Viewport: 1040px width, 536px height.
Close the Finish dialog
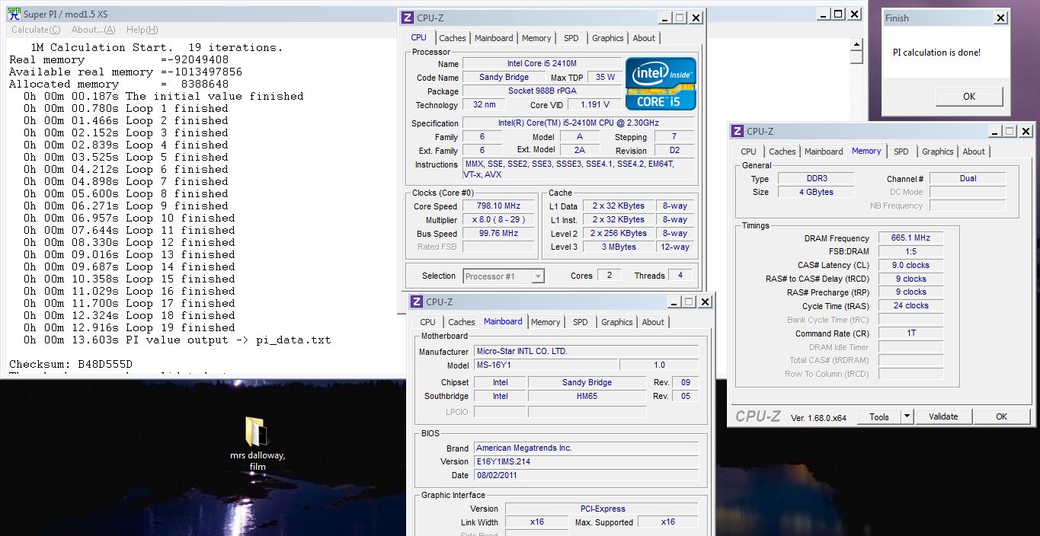1000,18
